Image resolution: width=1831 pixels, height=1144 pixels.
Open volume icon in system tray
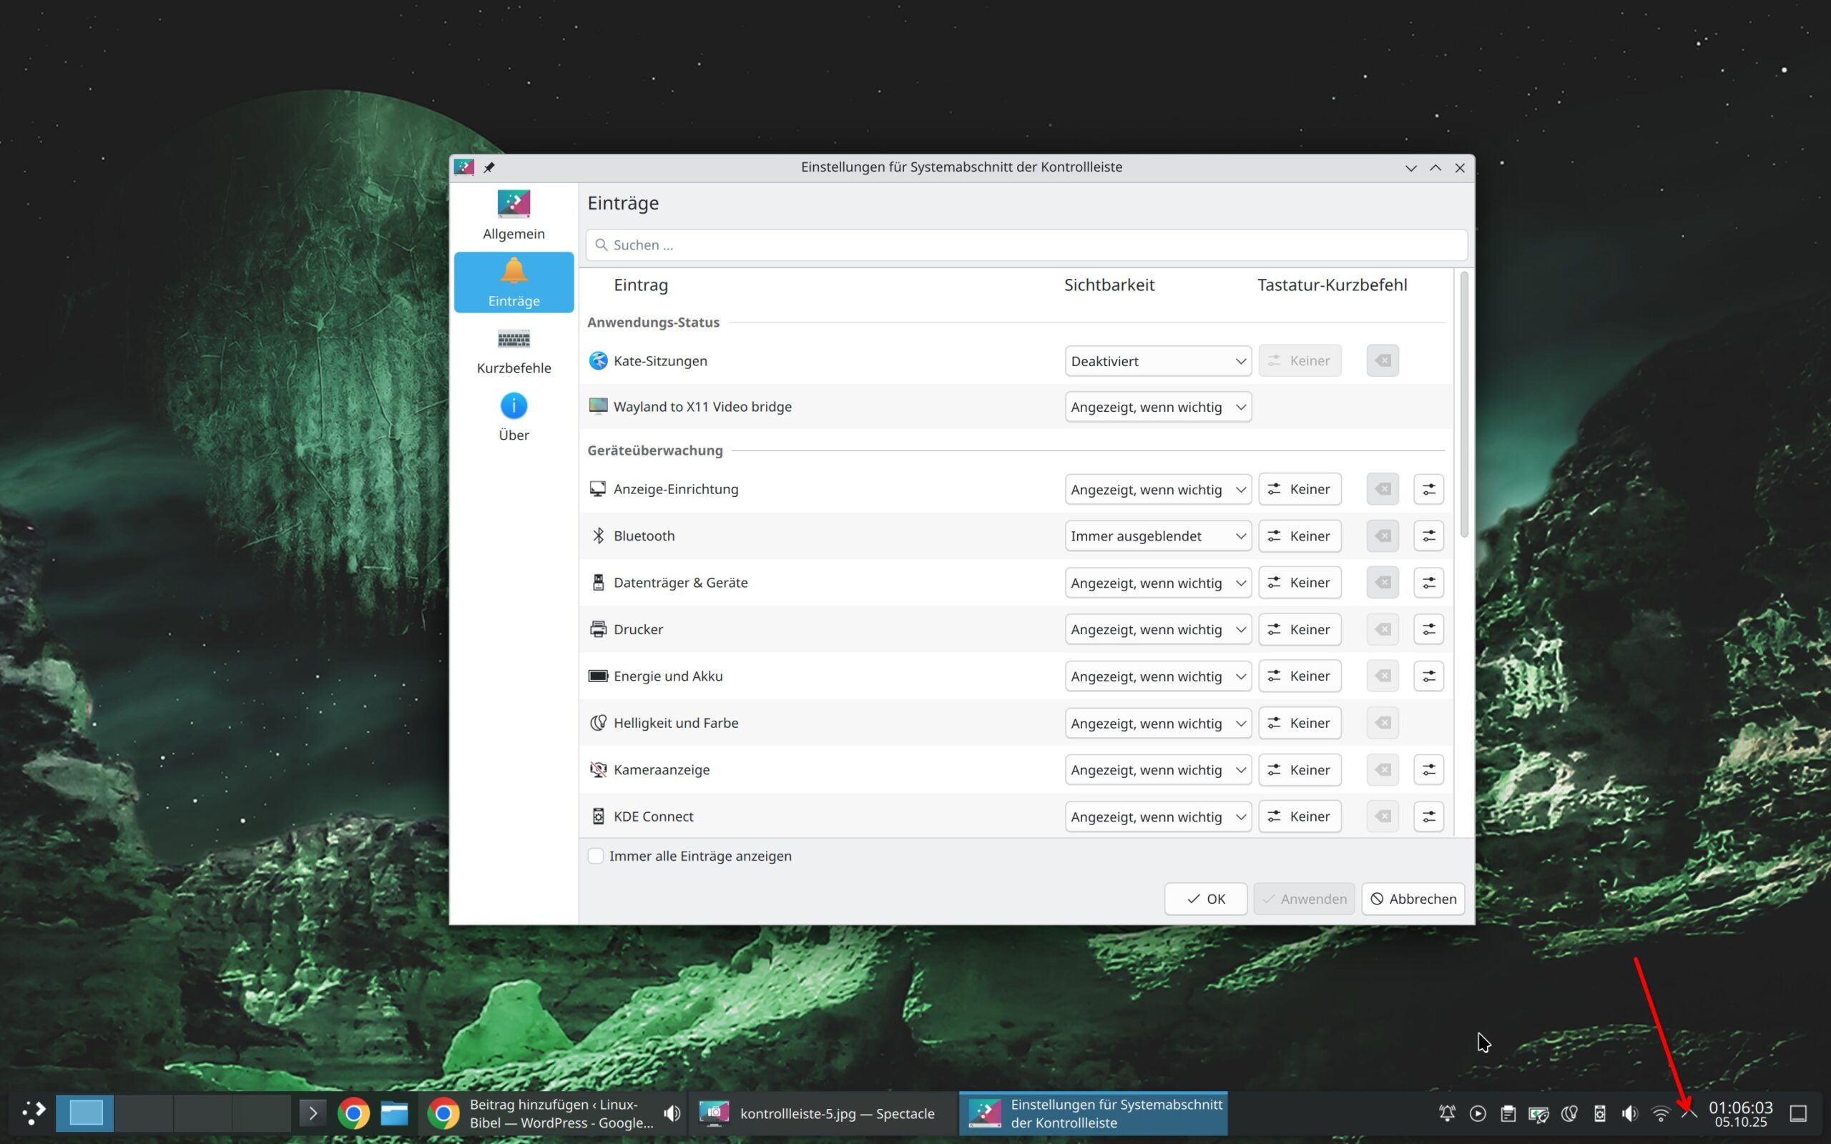pyautogui.click(x=1629, y=1113)
